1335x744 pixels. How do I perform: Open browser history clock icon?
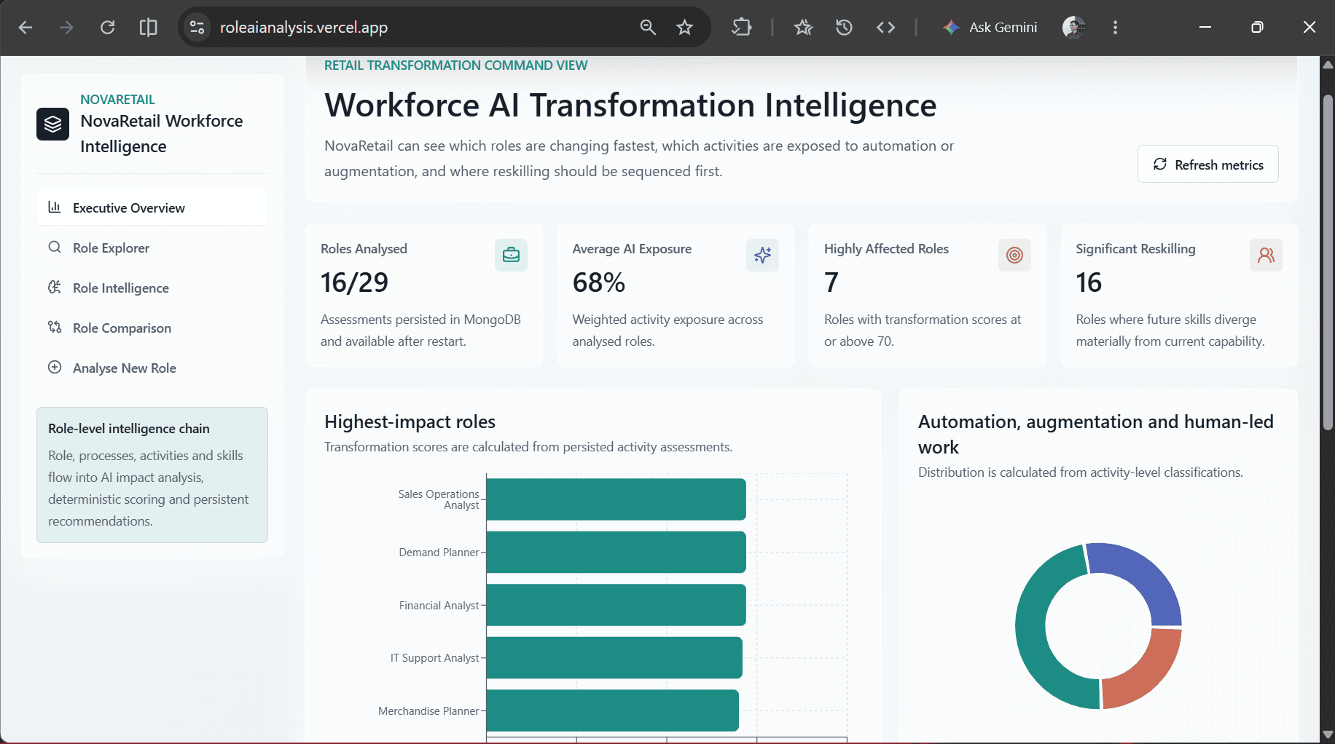[844, 28]
